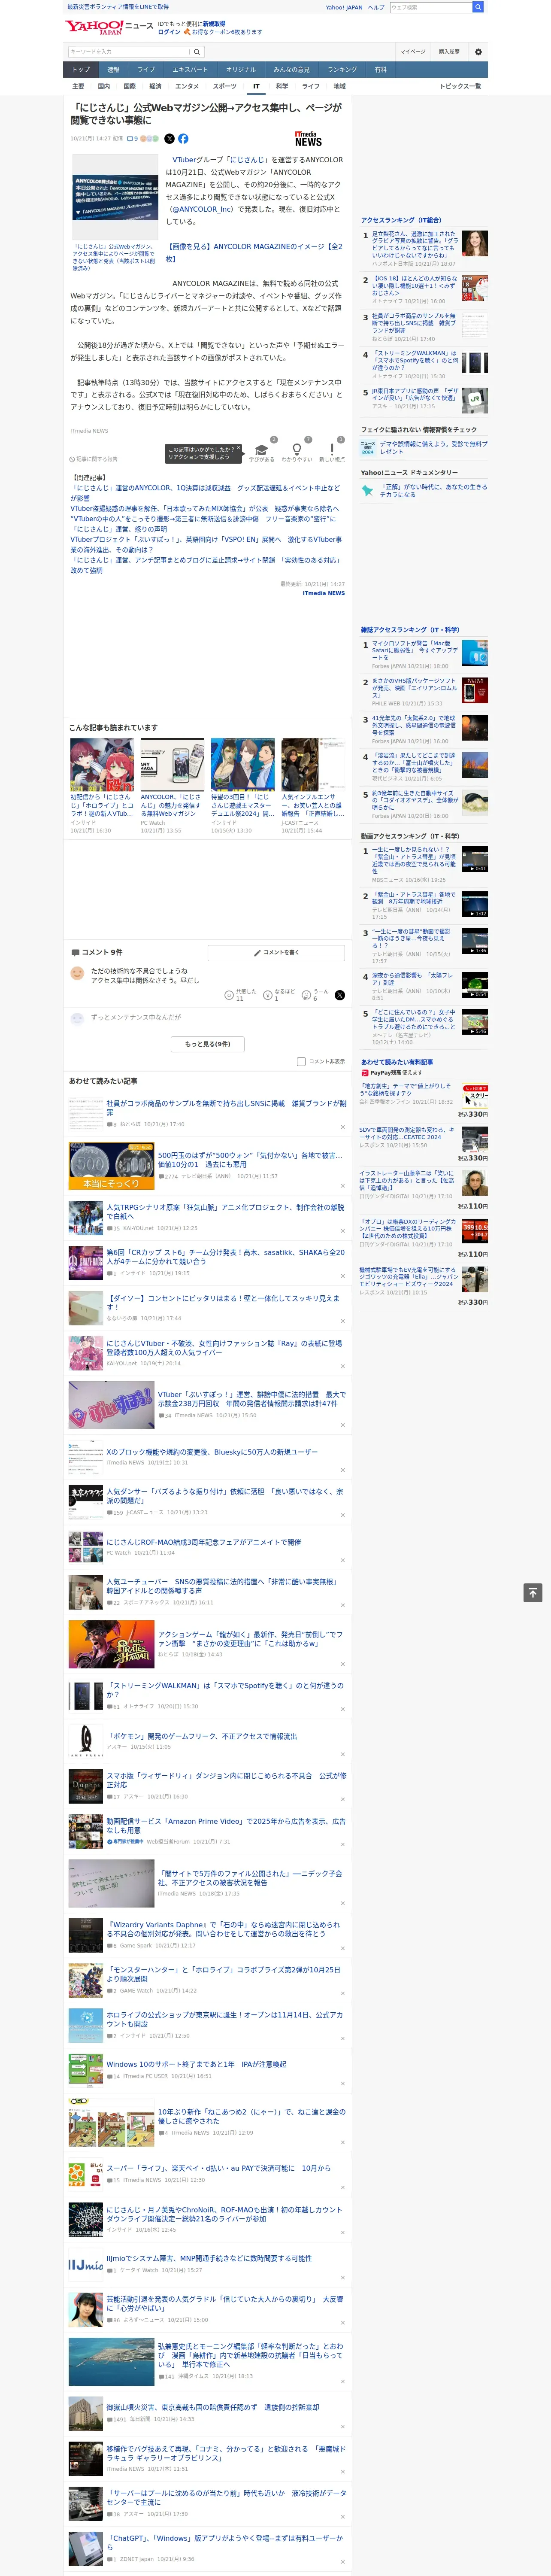This screenshot has width=551, height=2576.
Task: Open the 地域 category
Action: pyautogui.click(x=339, y=86)
